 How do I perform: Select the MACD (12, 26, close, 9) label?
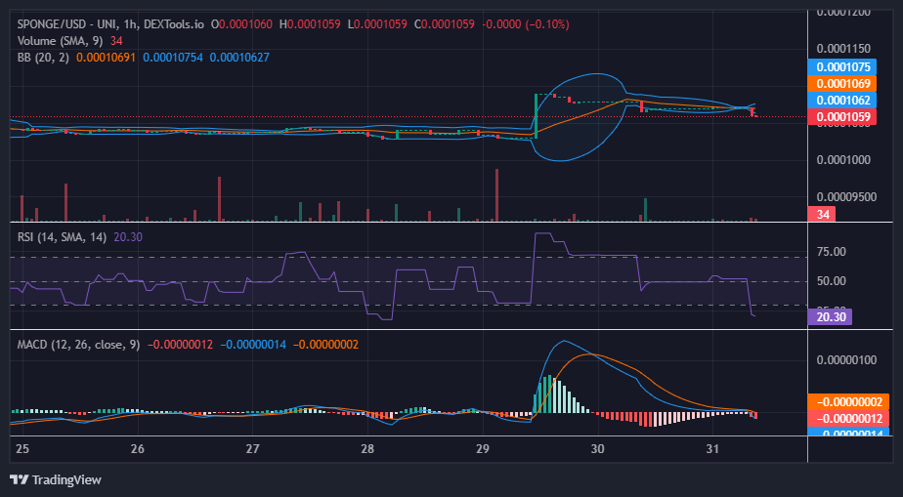[x=79, y=345]
